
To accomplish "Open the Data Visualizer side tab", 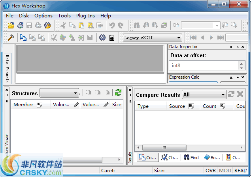I will pos(8,69).
